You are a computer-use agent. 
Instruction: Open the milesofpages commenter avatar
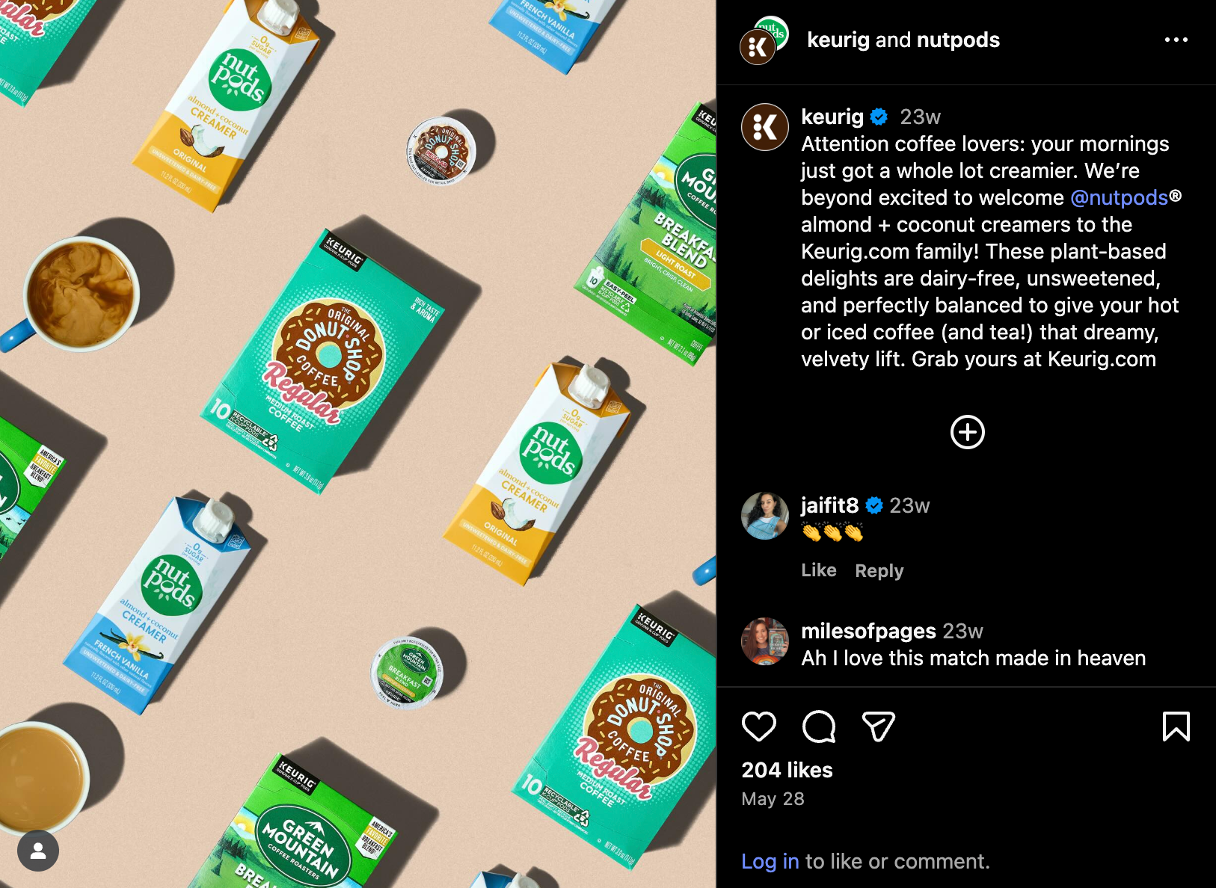point(764,641)
